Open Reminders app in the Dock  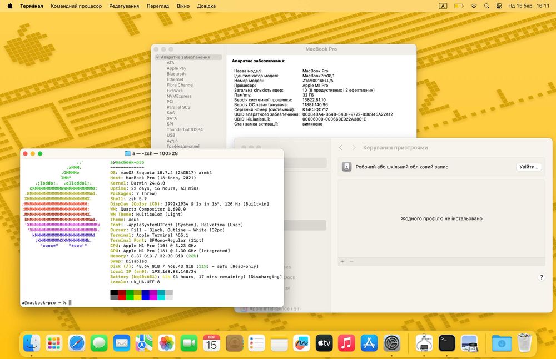coord(256,343)
